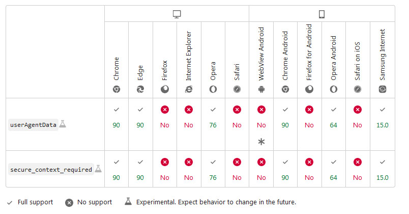The width and height of the screenshot is (409, 214).
Task: Click the Edge browser logo icon
Action: [x=140, y=89]
